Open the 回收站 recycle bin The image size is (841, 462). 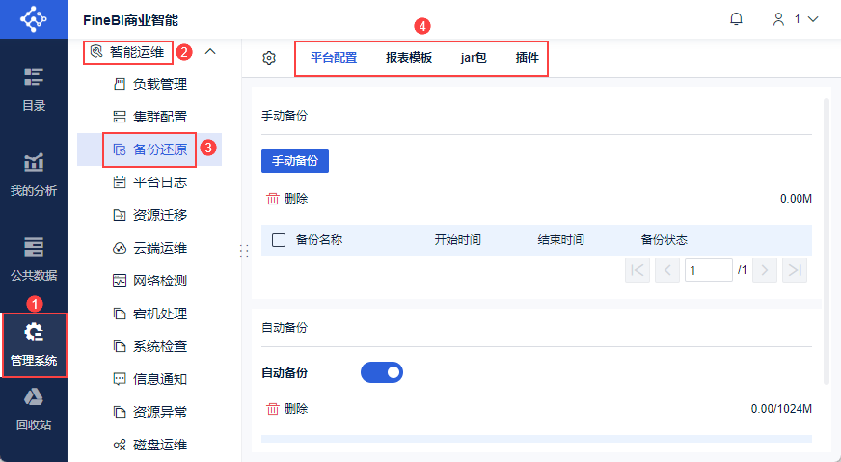[34, 409]
